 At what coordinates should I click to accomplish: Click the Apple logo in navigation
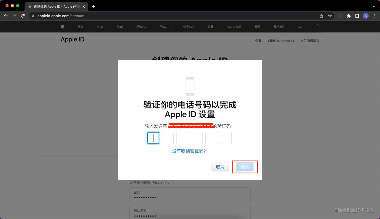63,26
